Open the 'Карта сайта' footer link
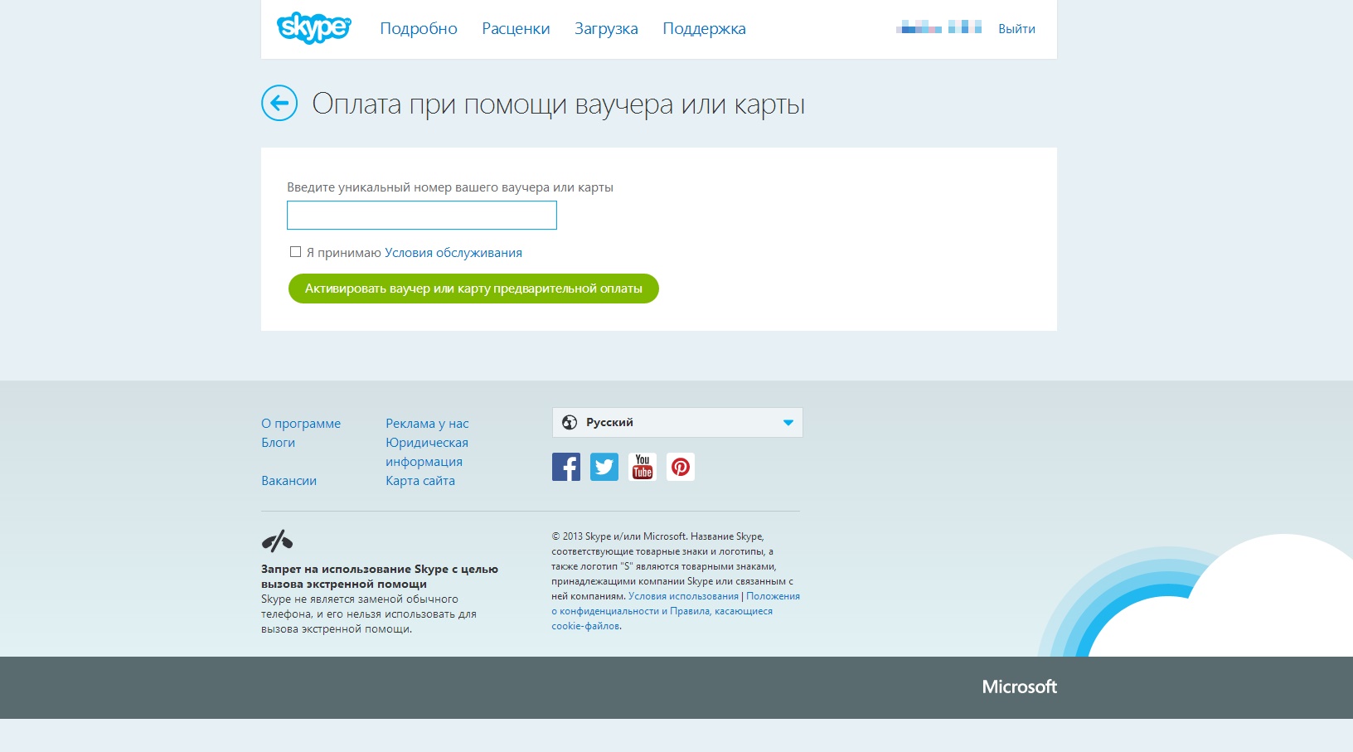1353x752 pixels. (x=420, y=481)
